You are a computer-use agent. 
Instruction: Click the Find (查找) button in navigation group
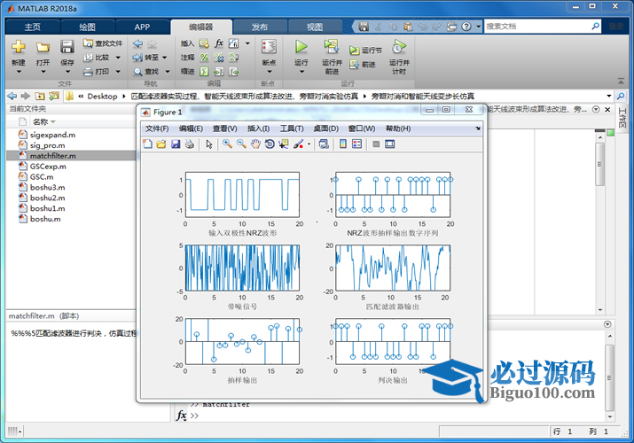coord(146,72)
